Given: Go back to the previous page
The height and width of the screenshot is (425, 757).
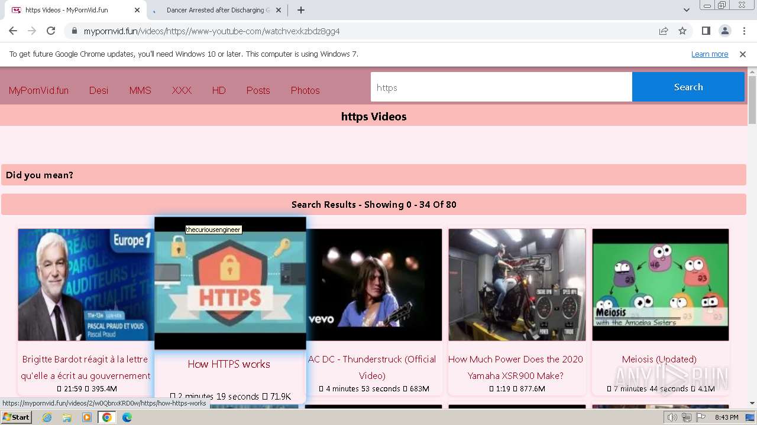Looking at the screenshot, I should pos(13,31).
